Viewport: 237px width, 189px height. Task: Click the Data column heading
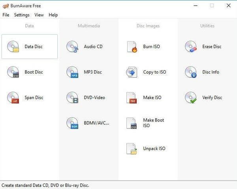30,26
